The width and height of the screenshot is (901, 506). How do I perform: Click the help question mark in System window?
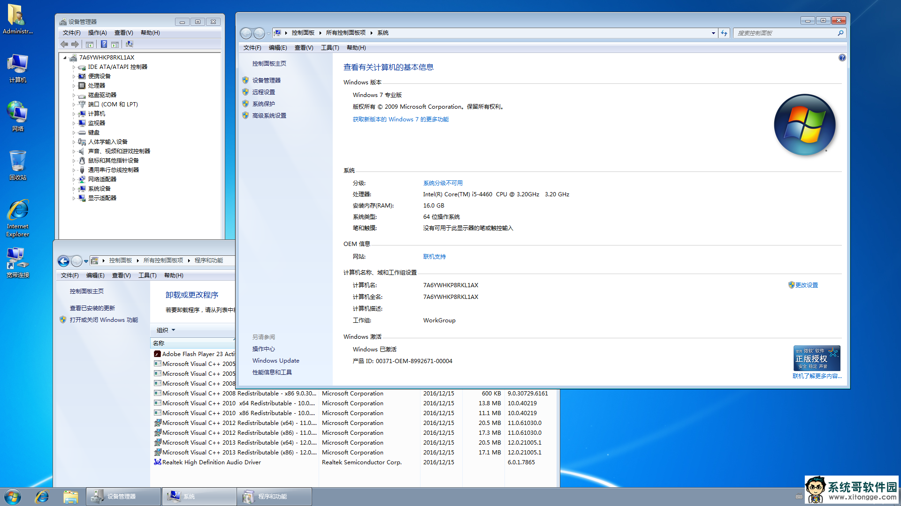842,58
